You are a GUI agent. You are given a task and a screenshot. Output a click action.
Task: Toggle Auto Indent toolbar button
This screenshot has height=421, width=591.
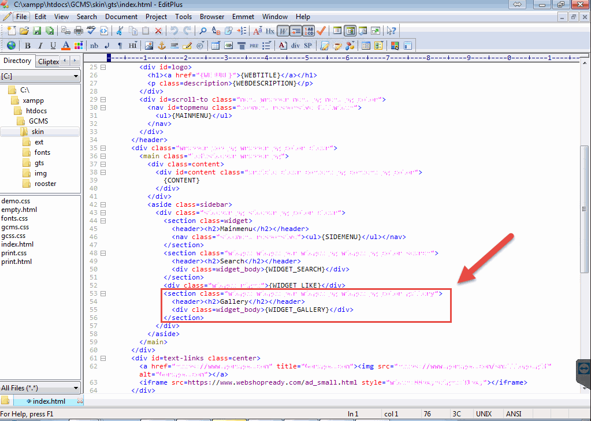(296, 31)
